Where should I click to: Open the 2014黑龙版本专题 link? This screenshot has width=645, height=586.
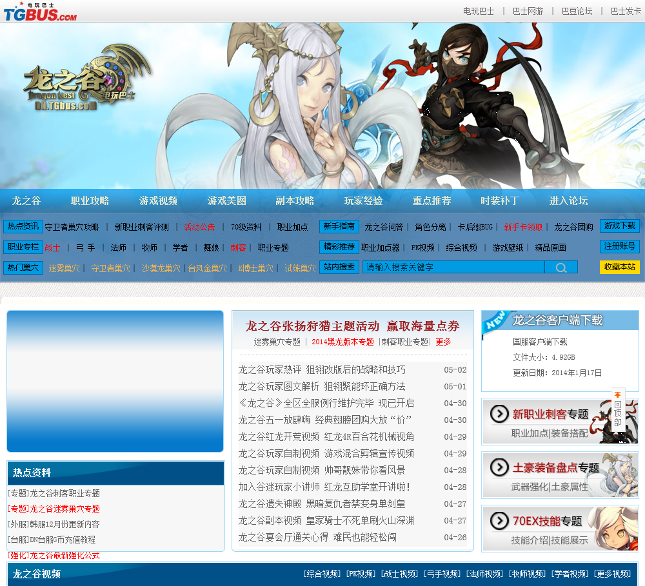coord(342,342)
